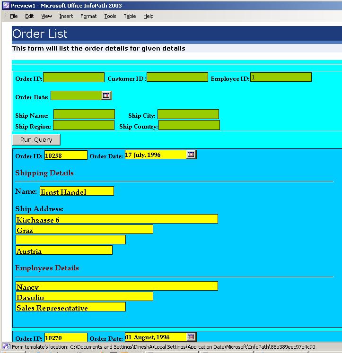Click the Ship Name input field
342x353 pixels.
point(84,114)
